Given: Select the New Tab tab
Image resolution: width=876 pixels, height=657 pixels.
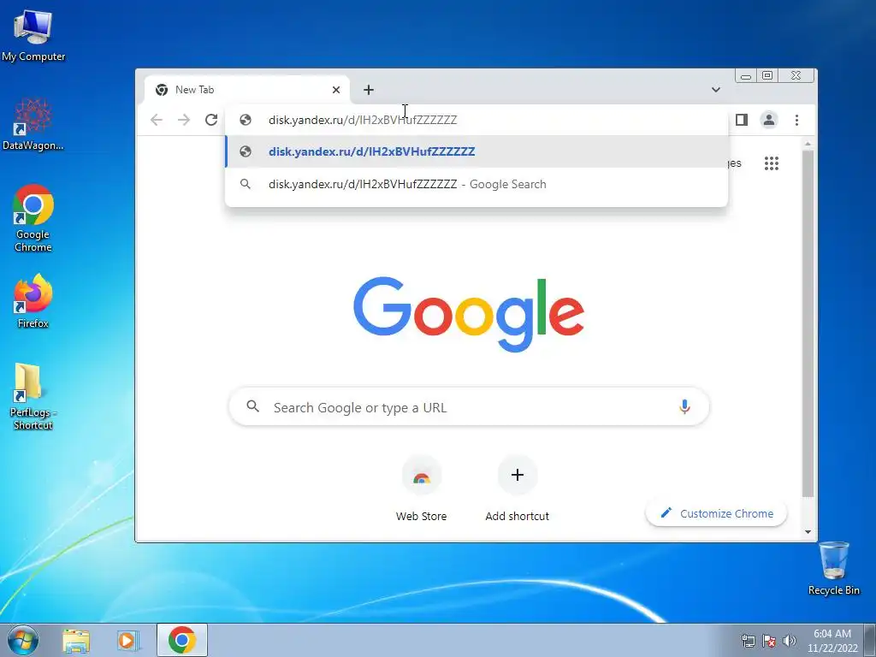Looking at the screenshot, I should tap(246, 89).
